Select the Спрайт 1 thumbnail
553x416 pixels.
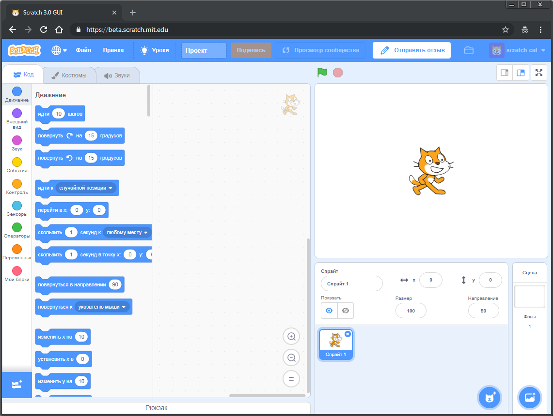(335, 344)
